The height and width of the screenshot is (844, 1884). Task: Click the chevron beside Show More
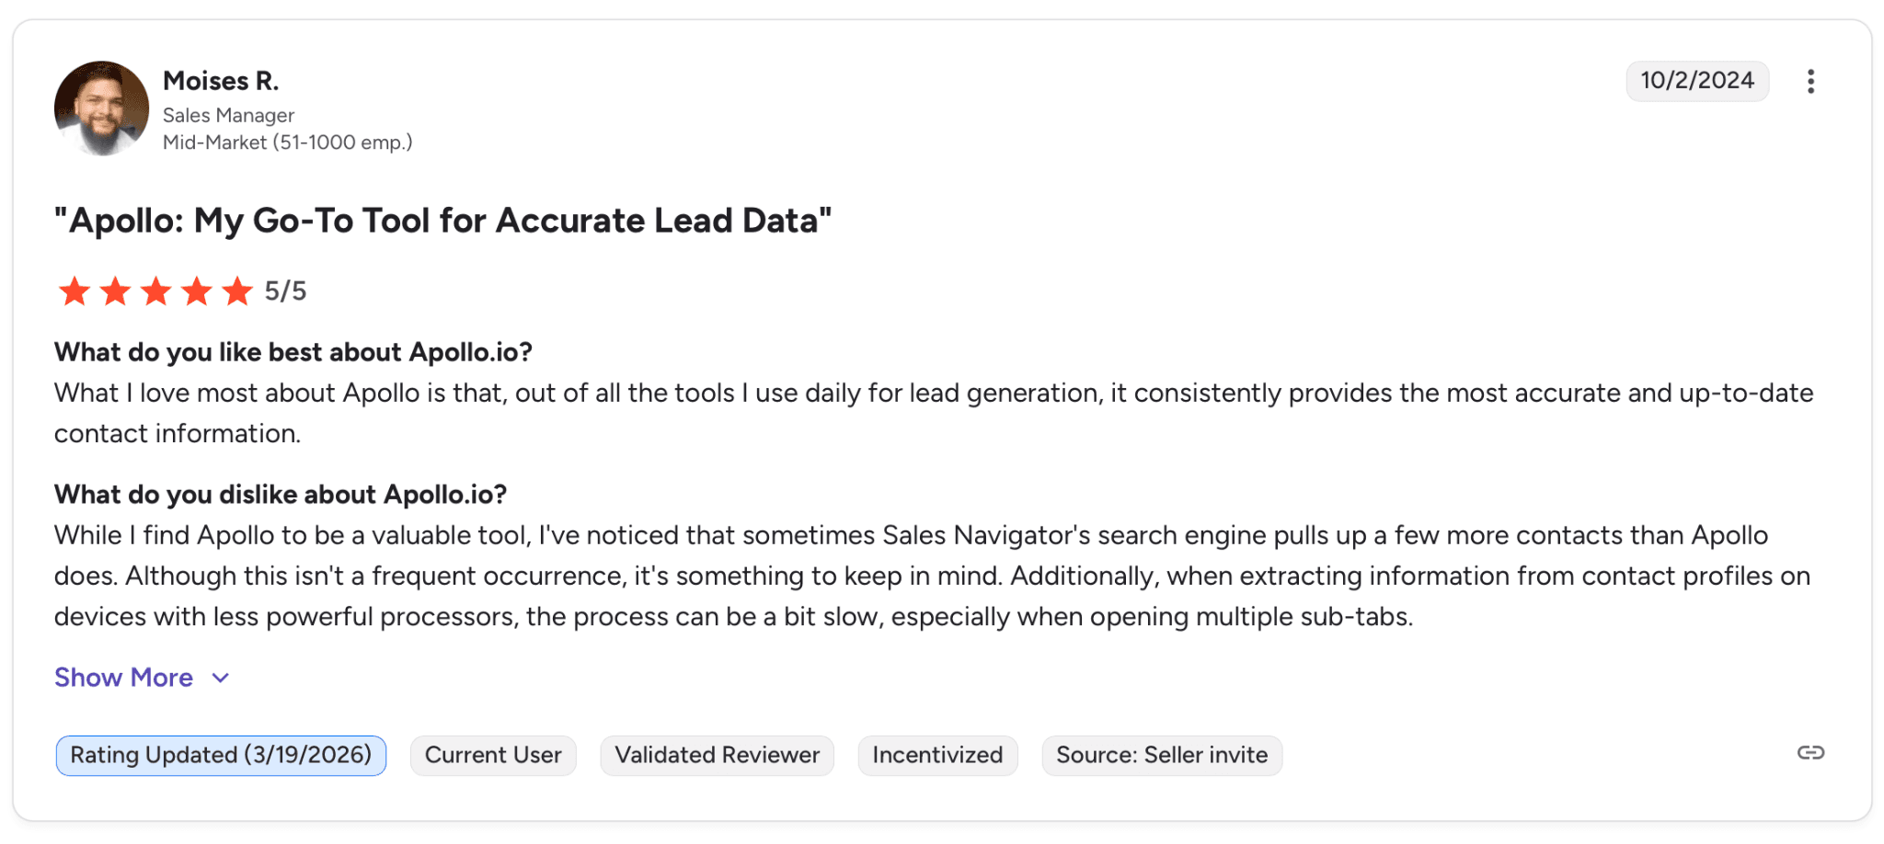[221, 679]
